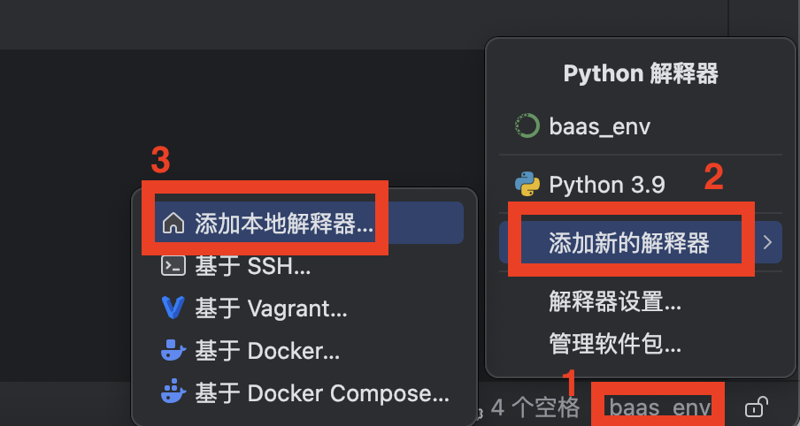The height and width of the screenshot is (426, 800).
Task: Click the terminal icon for 基于 SSH
Action: tap(173, 265)
